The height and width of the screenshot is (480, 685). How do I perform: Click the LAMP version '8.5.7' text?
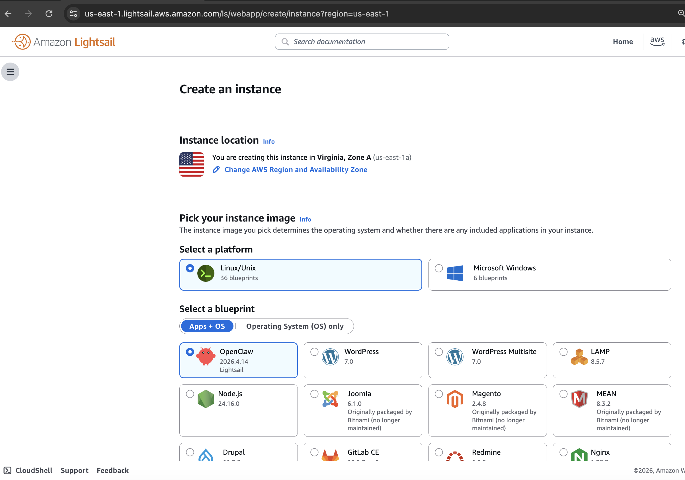pyautogui.click(x=598, y=362)
